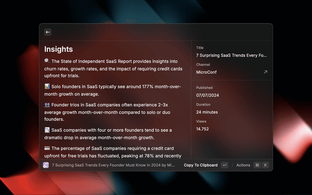Image resolution: width=312 pixels, height=195 pixels.
Task: Open MicroConf channel via the arrow icon
Action: click(265, 72)
